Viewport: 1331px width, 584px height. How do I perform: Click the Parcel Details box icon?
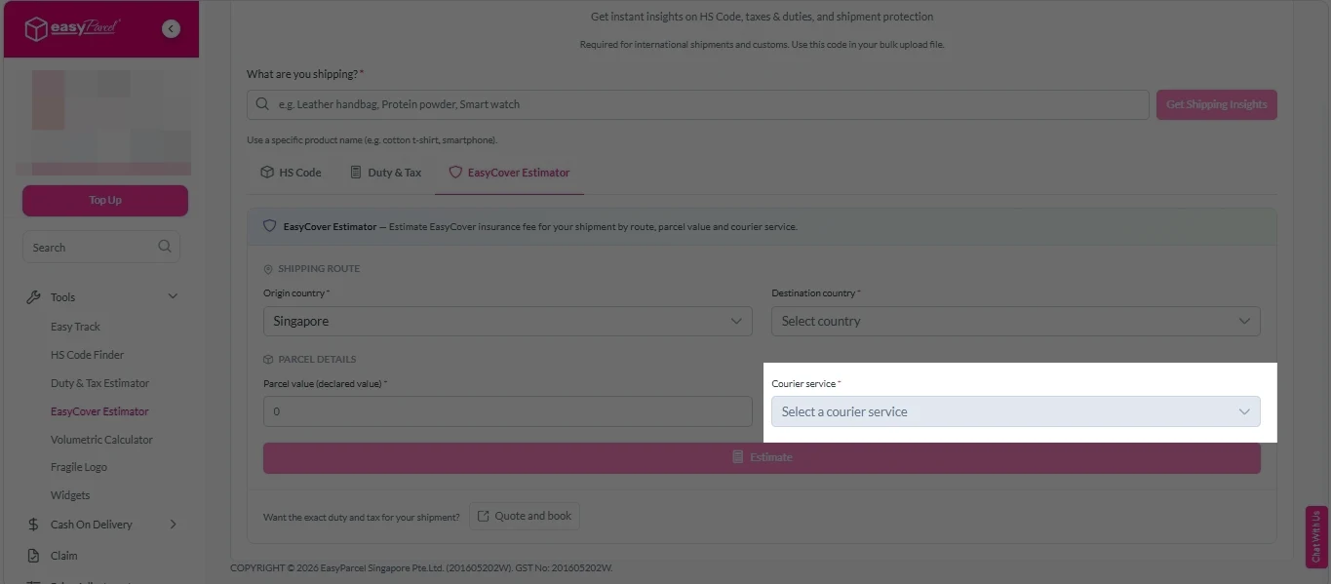coord(268,360)
